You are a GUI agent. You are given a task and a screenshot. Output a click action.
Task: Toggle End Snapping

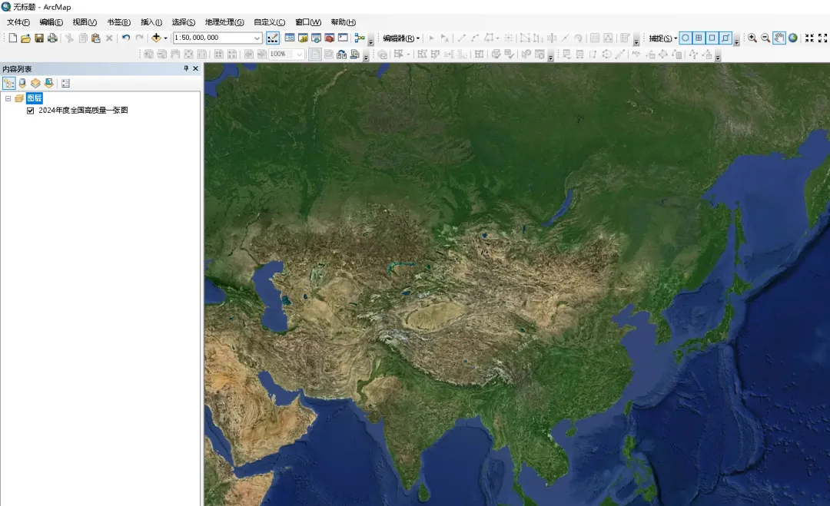(699, 38)
